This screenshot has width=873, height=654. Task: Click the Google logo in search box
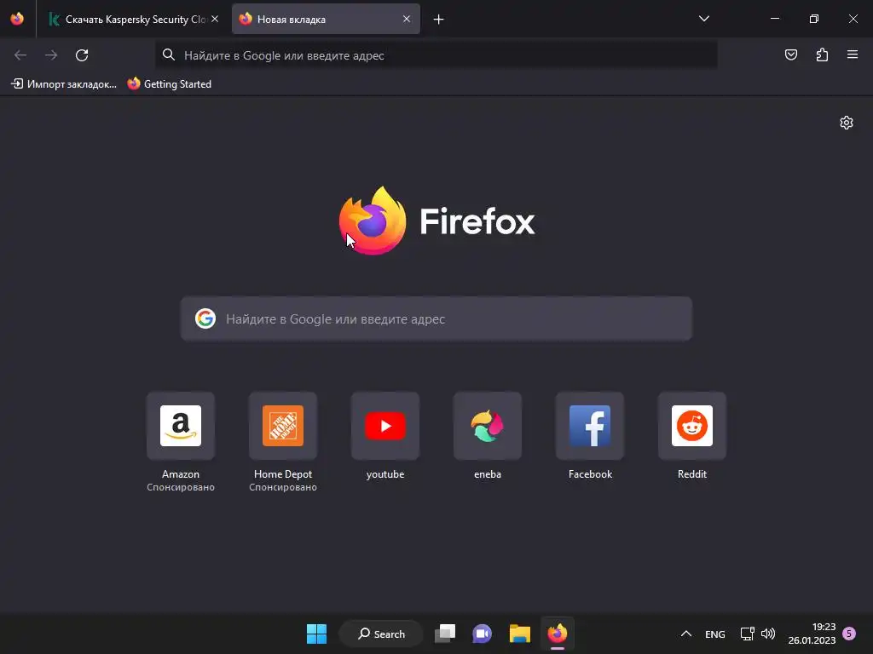pos(205,318)
